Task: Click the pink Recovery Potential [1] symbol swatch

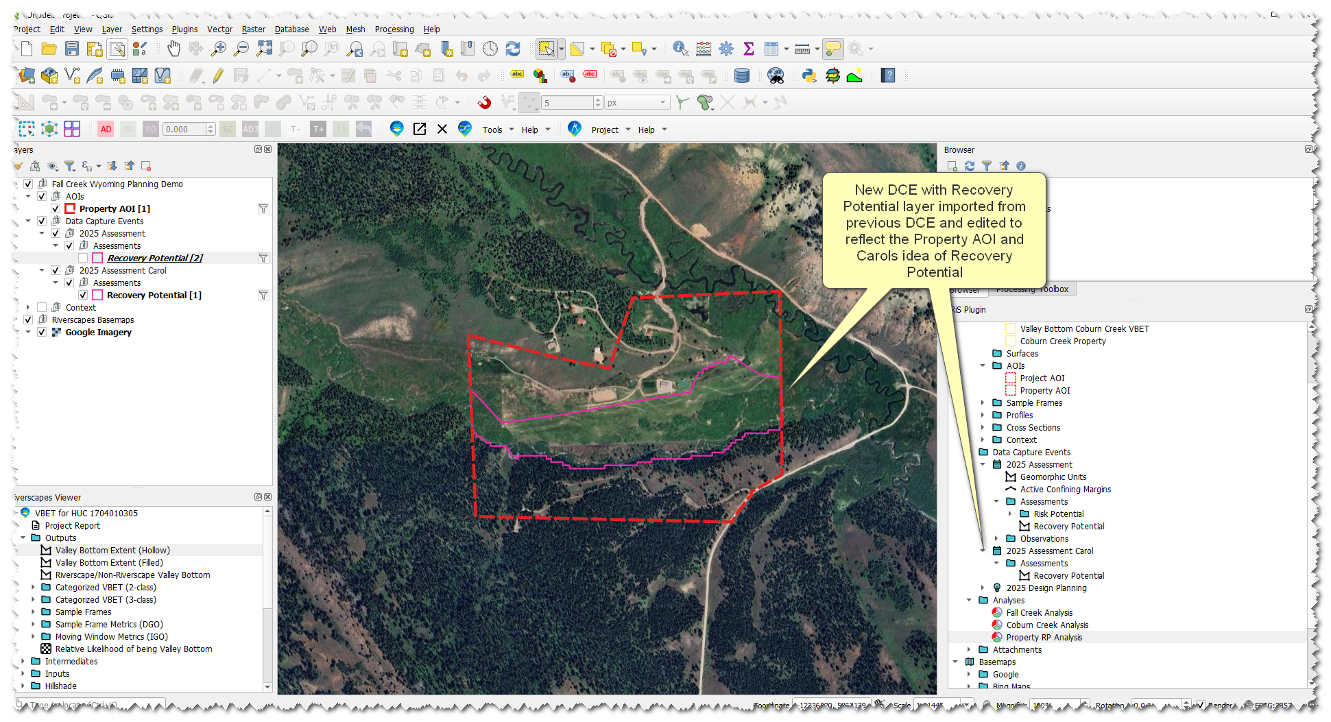Action: coord(97,296)
